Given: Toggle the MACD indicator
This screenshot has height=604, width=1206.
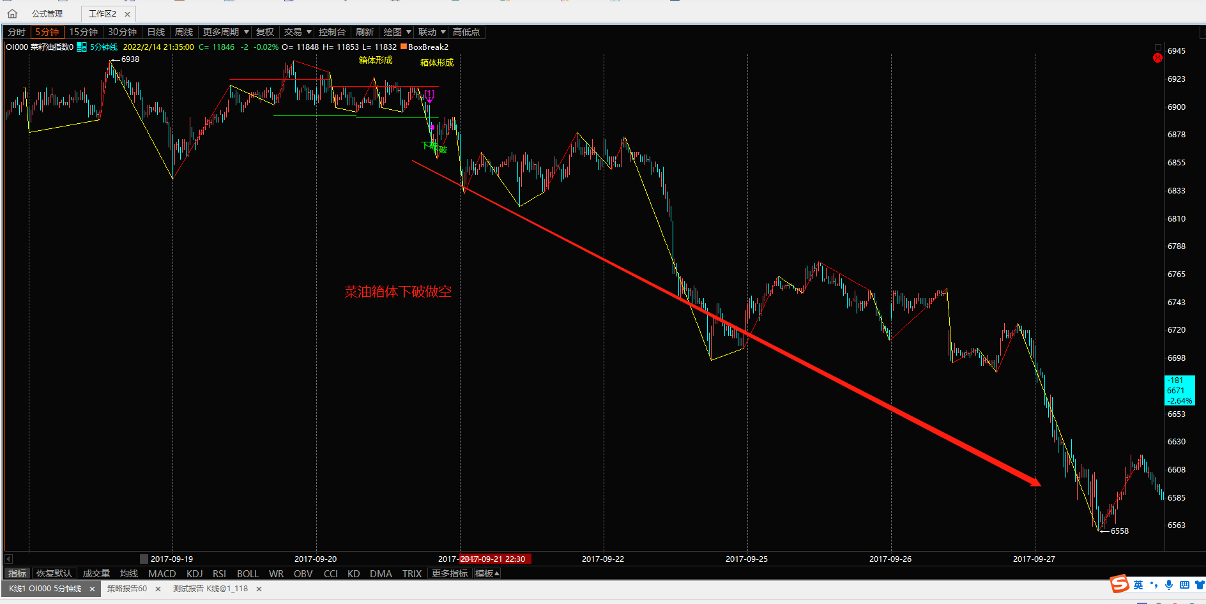Looking at the screenshot, I should [x=162, y=573].
